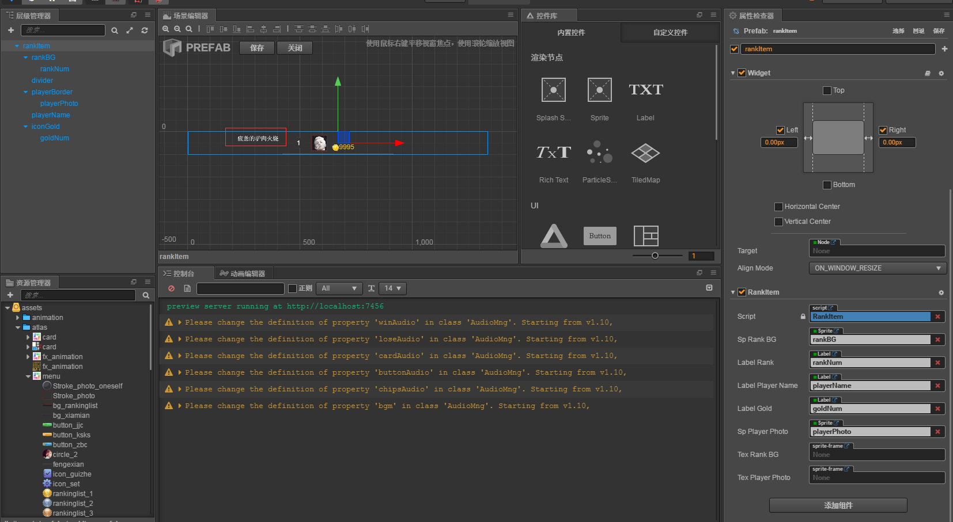The height and width of the screenshot is (522, 953).
Task: Select the Rich Text node icon
Action: point(554,152)
